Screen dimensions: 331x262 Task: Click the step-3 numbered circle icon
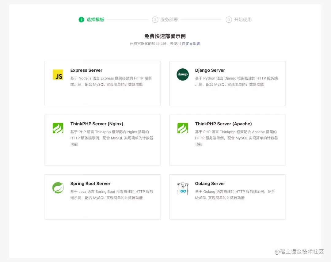click(x=229, y=19)
